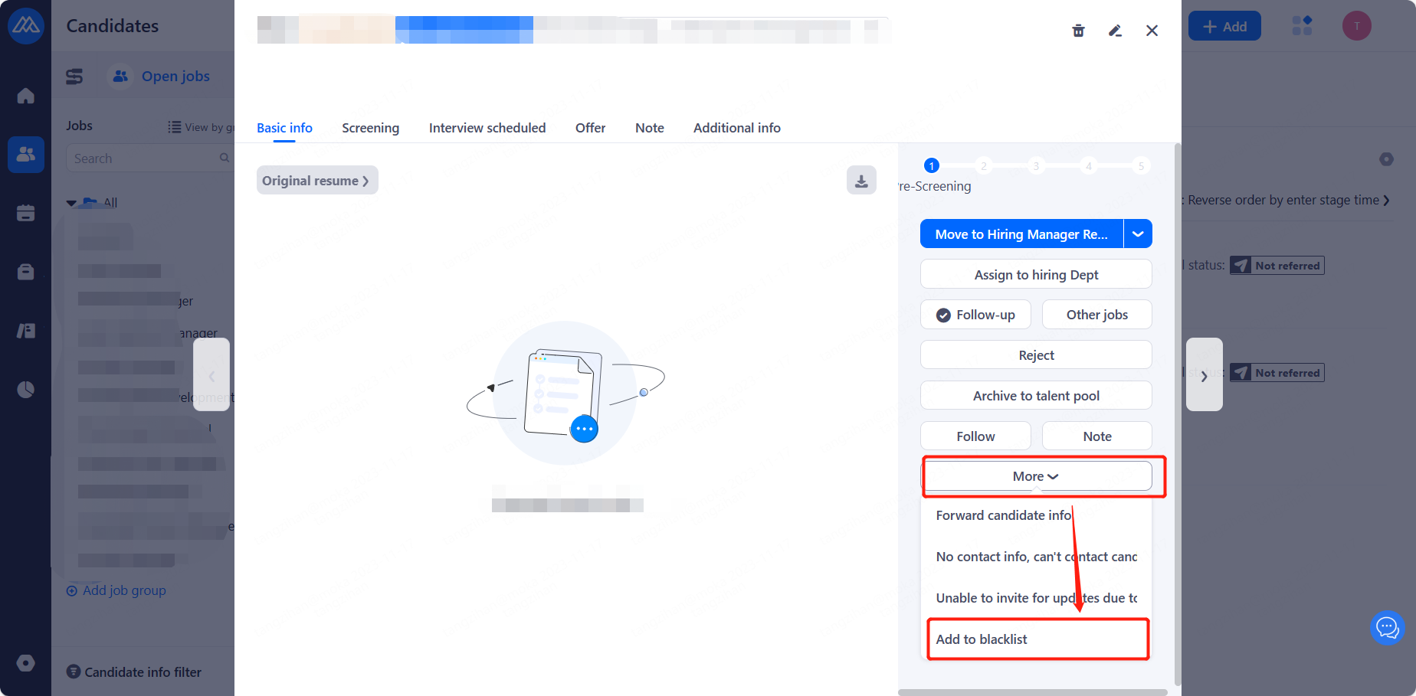
Task: Switch to the Screening tab
Action: click(x=370, y=128)
